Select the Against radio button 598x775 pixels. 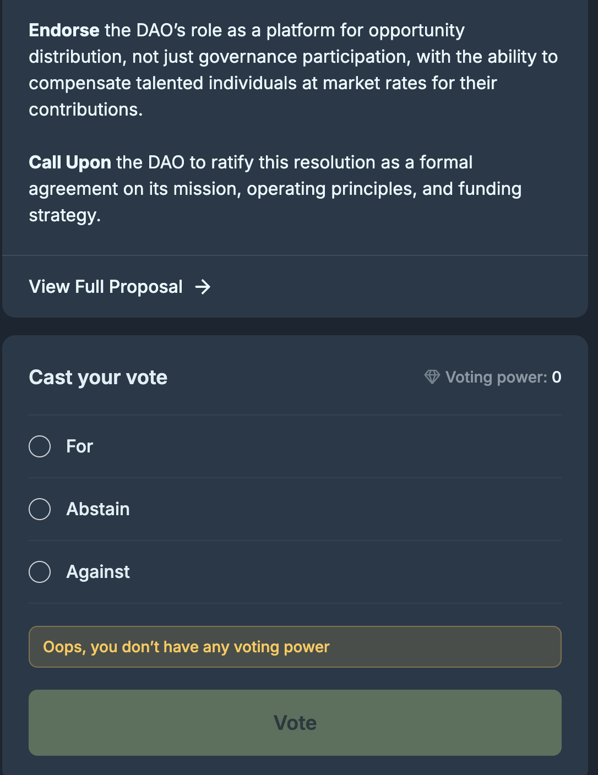[x=40, y=572]
